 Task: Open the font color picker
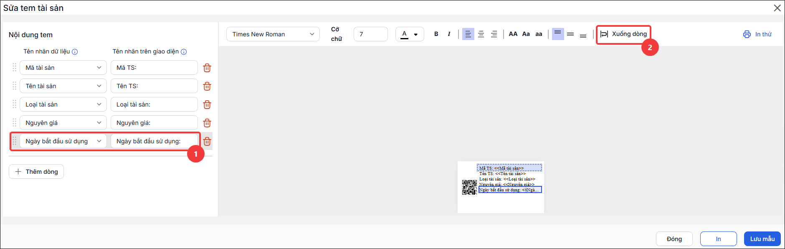click(x=410, y=34)
